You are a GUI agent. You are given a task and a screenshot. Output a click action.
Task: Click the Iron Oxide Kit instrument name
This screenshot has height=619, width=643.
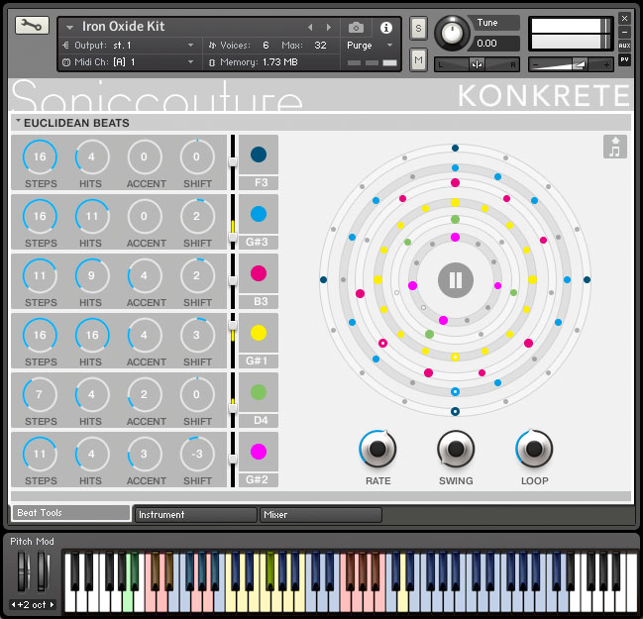[124, 27]
